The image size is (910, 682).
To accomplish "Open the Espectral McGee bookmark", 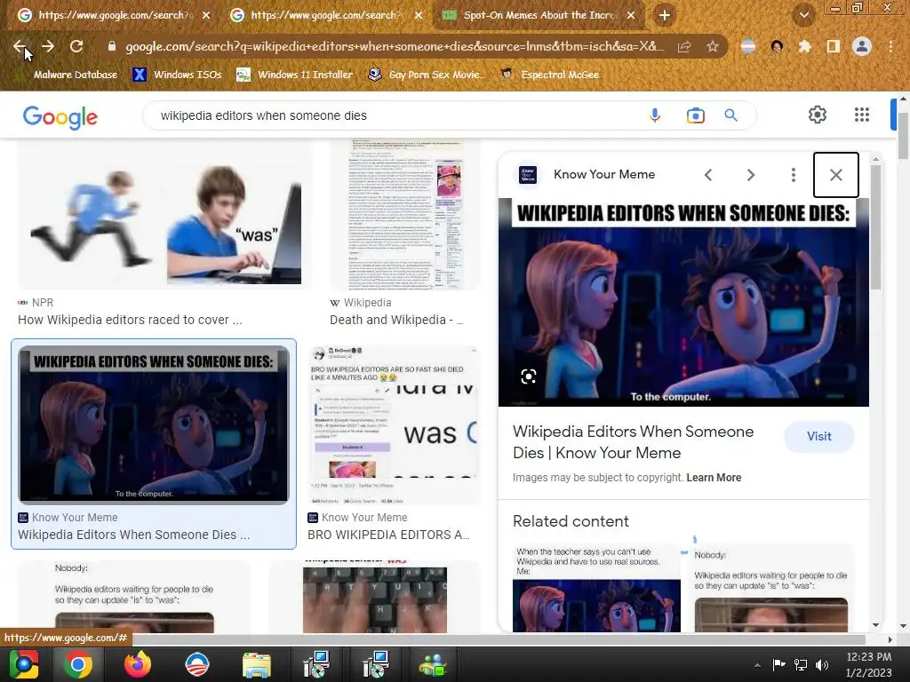I will click(549, 75).
